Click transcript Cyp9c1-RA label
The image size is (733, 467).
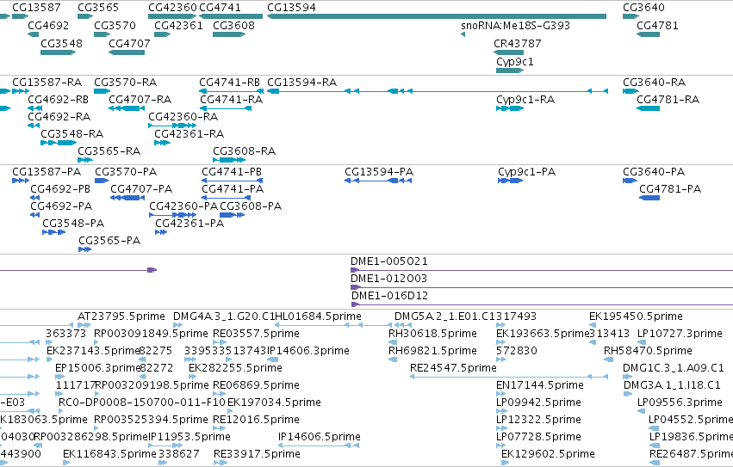525,100
